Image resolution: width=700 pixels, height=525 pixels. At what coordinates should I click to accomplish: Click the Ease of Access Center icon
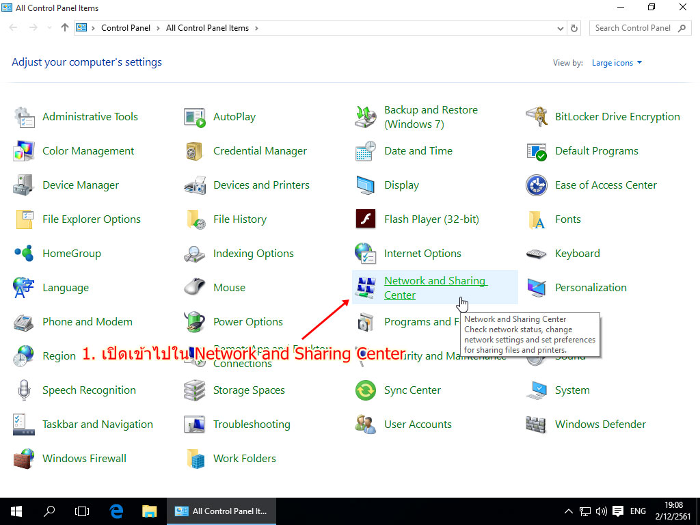537,185
